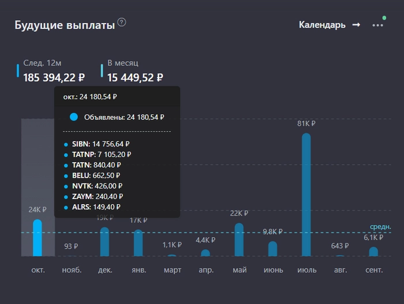Viewport: 404px width, 304px height.
Task: Click the окт. highlighted bar
Action: [38, 238]
